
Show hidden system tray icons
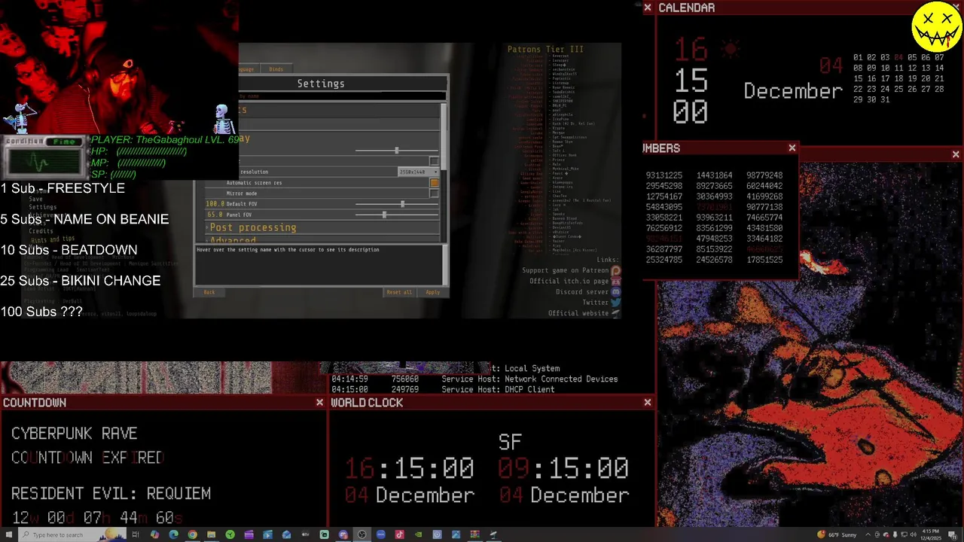click(868, 534)
